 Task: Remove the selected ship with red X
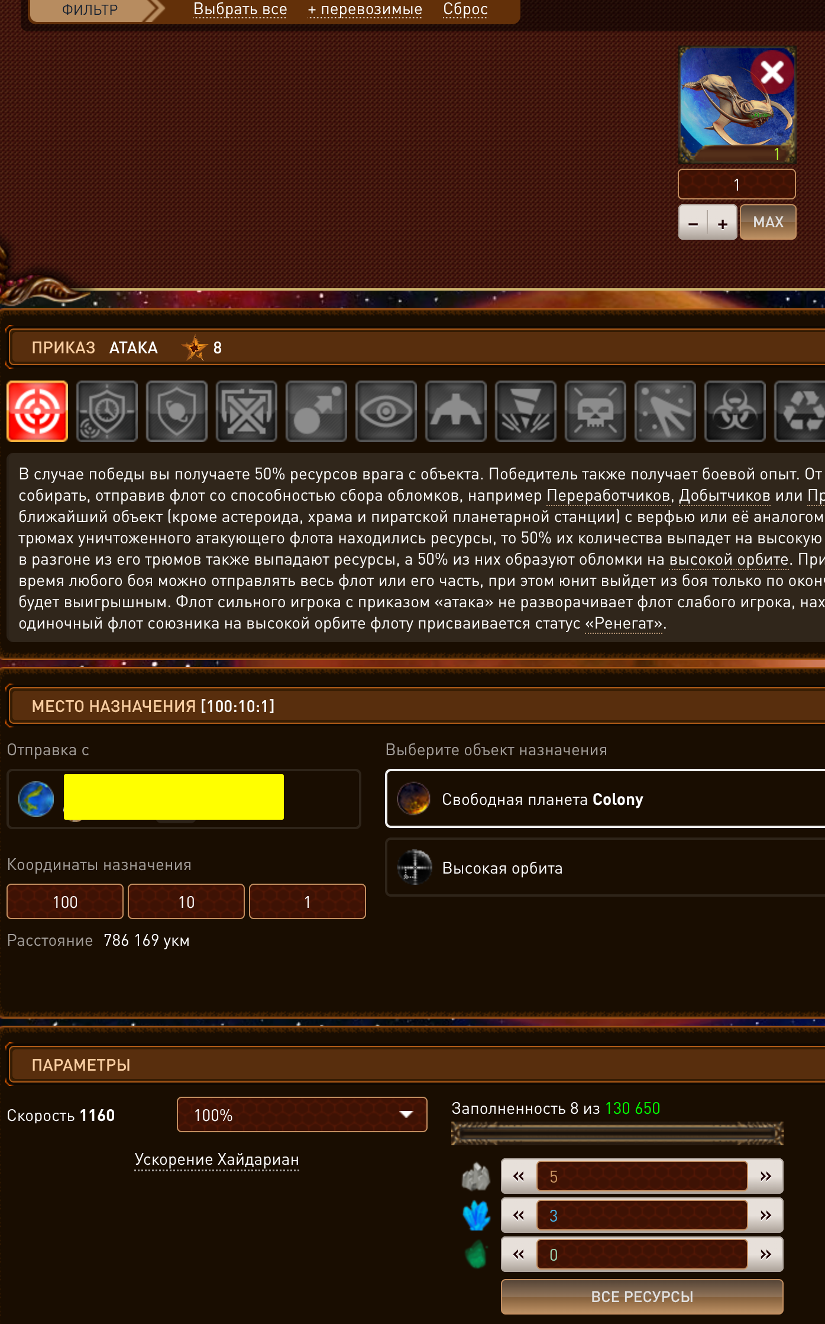tap(772, 73)
